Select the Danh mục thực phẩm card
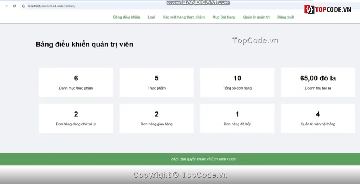Viewport: 360px width, 184px height. pyautogui.click(x=76, y=82)
